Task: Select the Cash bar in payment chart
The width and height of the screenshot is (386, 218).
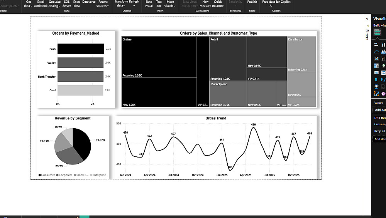Action: pos(81,49)
